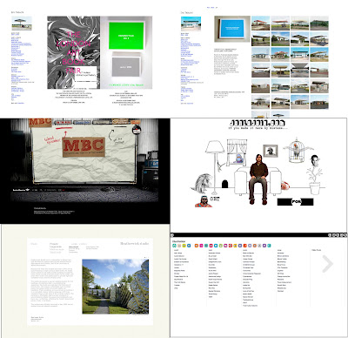The width and height of the screenshot is (348, 338).
Task: Open the green book cover image
Action: pyautogui.click(x=126, y=36)
